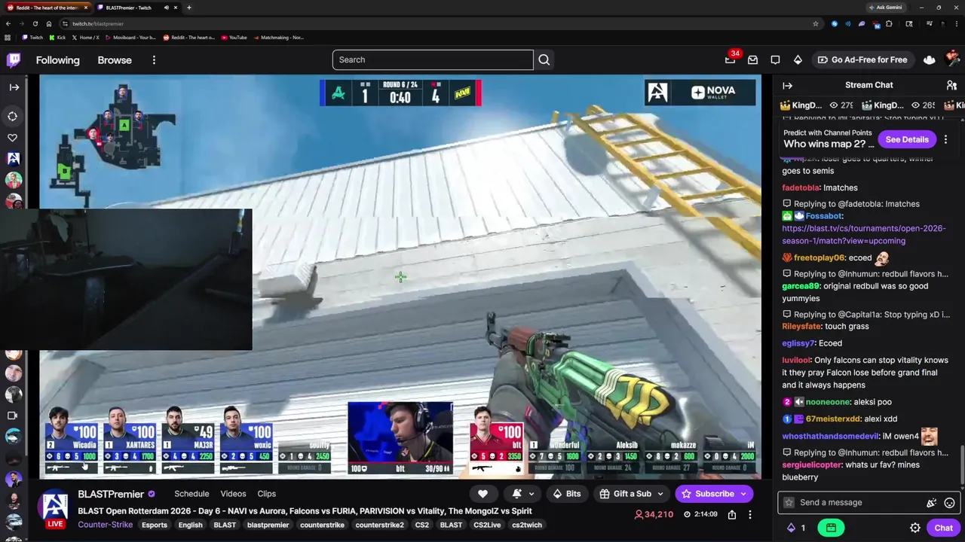
Task: Click See Details on the prediction
Action: pyautogui.click(x=906, y=139)
